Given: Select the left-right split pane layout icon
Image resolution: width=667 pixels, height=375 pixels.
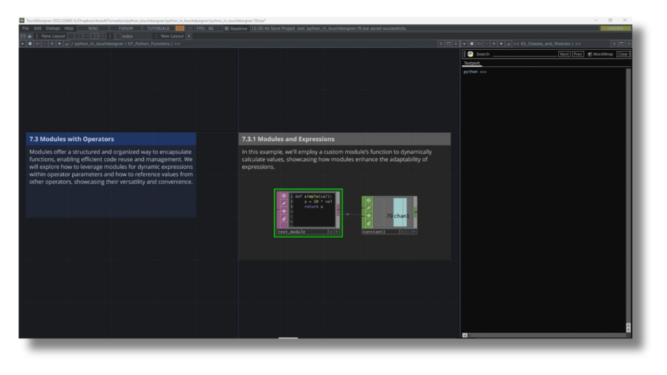Looking at the screenshot, I should 79,36.
